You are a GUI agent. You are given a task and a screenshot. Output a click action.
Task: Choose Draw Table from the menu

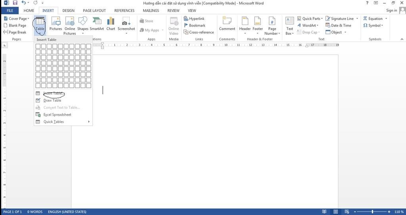coord(52,101)
